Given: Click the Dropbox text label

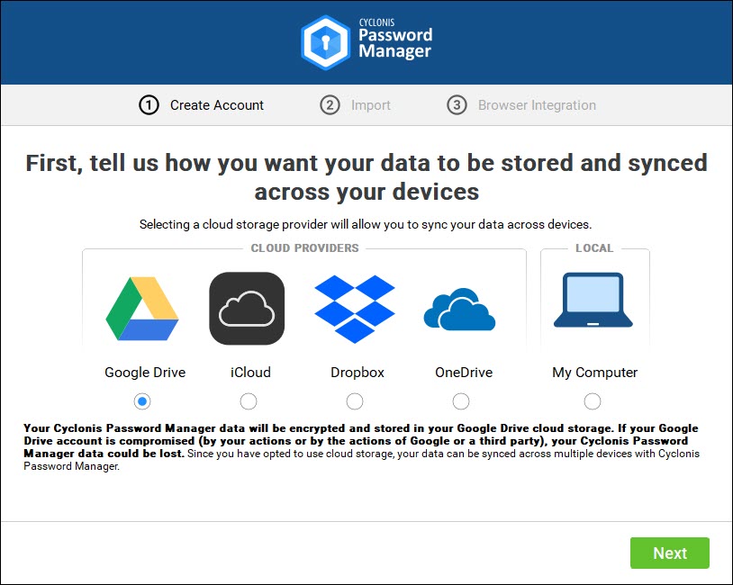Looking at the screenshot, I should point(357,373).
